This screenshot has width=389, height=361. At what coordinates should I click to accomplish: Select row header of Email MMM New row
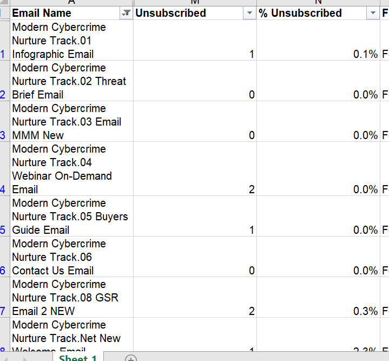tap(5, 121)
